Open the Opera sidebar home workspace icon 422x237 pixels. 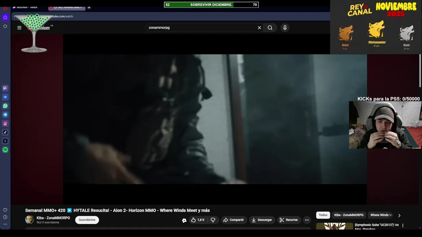[x=5, y=17]
